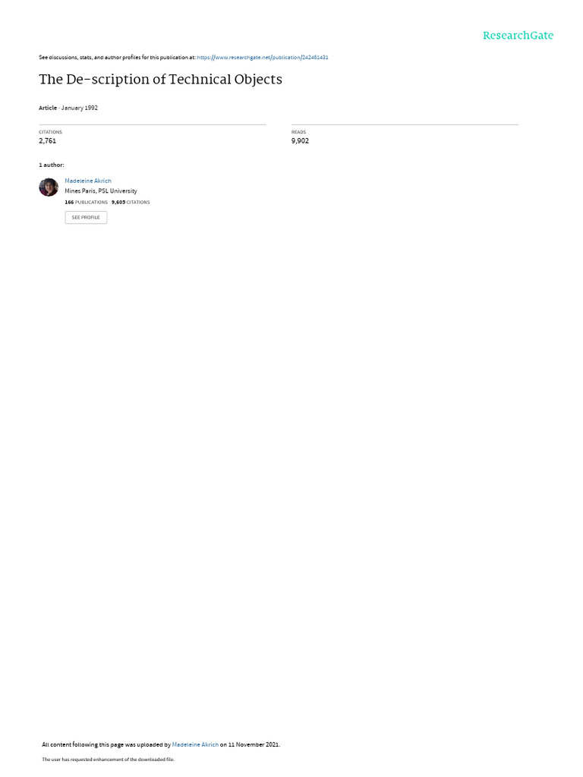Click the bold Article label
Screen dimensions: 583x777
pyautogui.click(x=48, y=108)
